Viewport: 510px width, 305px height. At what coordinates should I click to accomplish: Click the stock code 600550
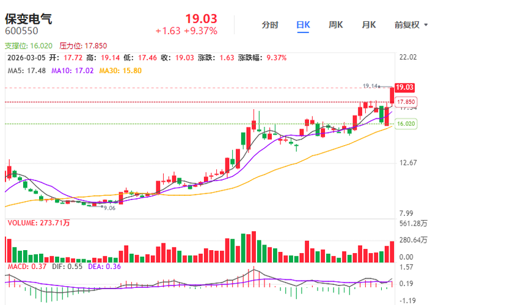click(21, 31)
